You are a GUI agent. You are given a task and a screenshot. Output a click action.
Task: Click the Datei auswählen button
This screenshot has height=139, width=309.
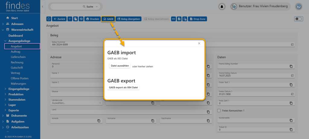pyautogui.click(x=120, y=66)
